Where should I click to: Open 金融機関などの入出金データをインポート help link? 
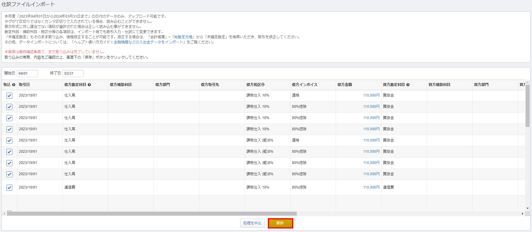click(149, 42)
